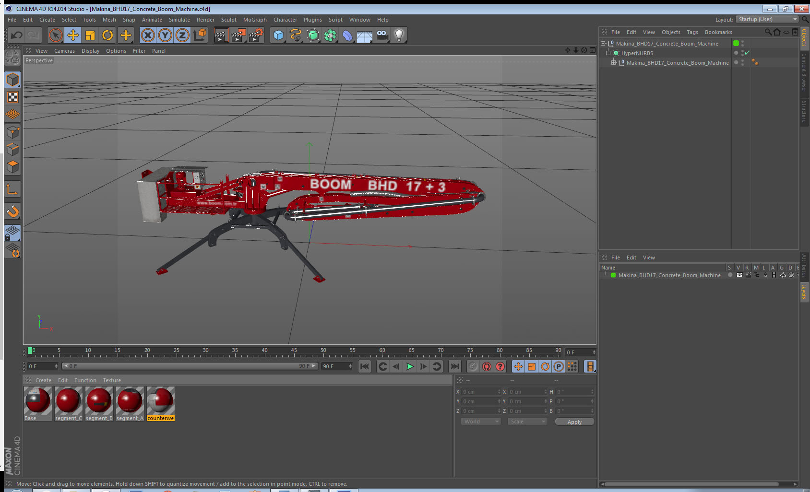Add a Cube primitive object
The image size is (810, 492).
tap(278, 35)
